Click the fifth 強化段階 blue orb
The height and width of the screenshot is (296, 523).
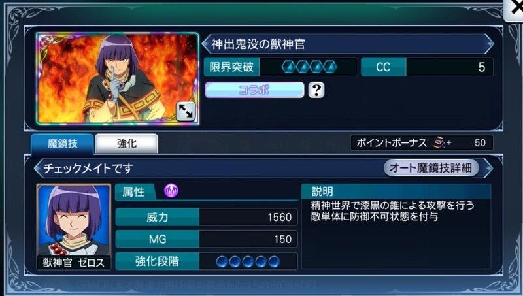tap(274, 261)
